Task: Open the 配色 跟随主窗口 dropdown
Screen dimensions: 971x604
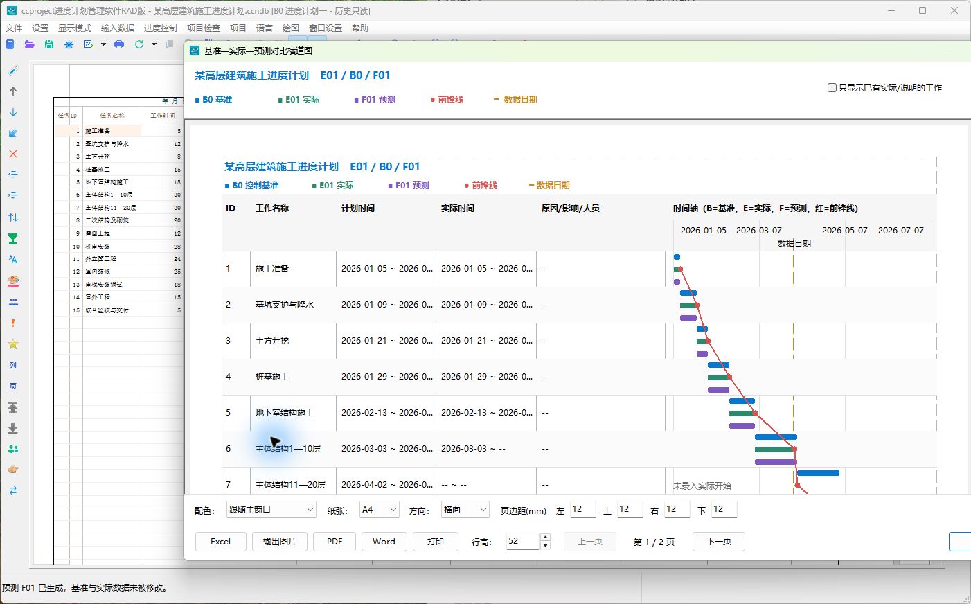Action: tap(271, 510)
